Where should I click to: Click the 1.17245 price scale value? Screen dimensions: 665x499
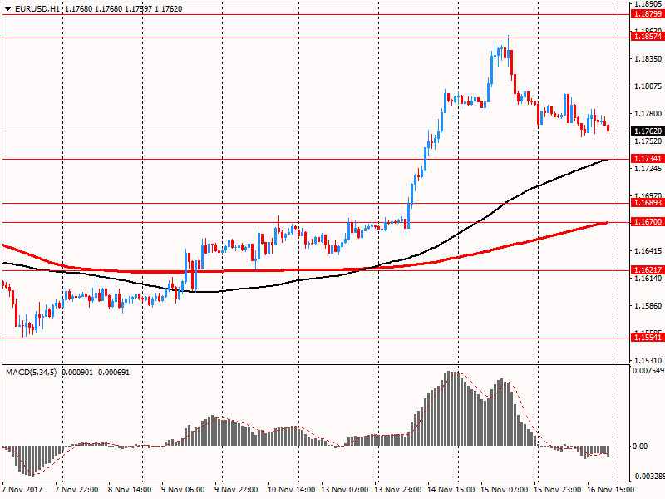click(x=648, y=169)
